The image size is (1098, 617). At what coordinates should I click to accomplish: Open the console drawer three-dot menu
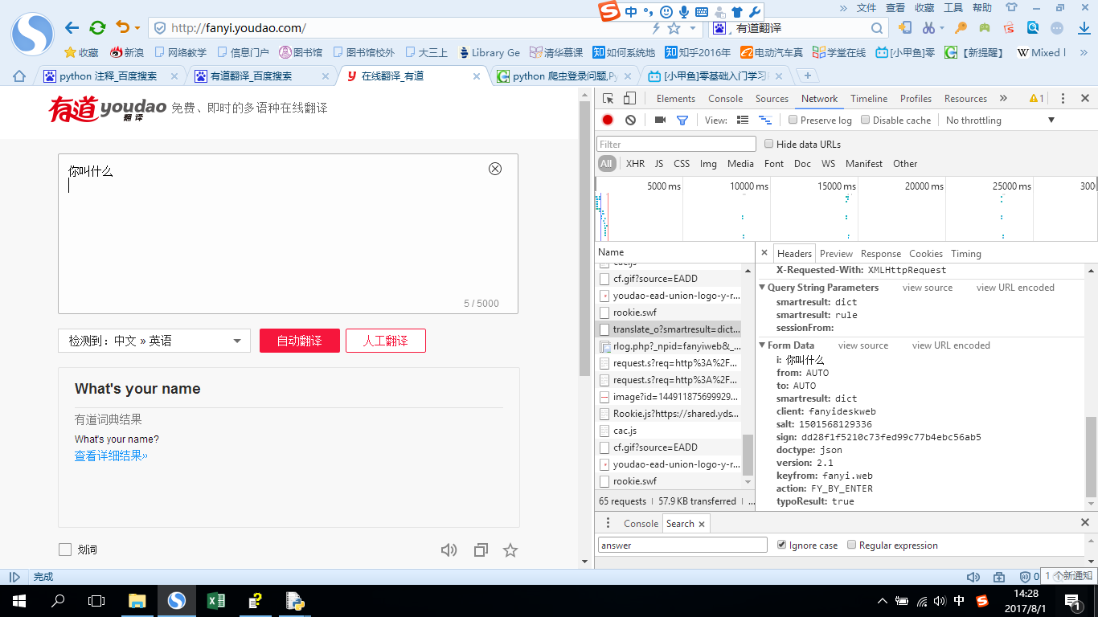608,523
